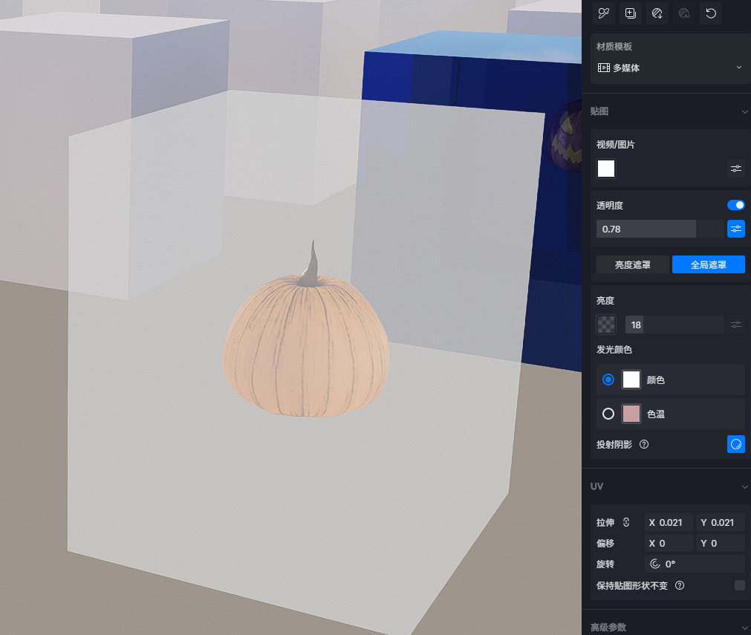Toggle the 投射阴影 shadow icon button
This screenshot has width=751, height=635.
[x=735, y=444]
